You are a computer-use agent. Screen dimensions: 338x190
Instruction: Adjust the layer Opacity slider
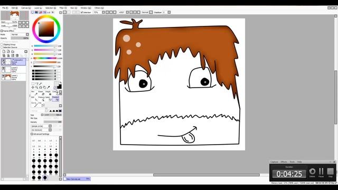pos(20,38)
